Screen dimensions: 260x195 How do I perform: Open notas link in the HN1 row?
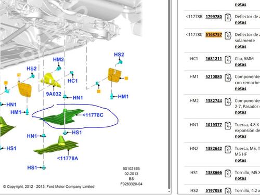pyautogui.click(x=240, y=136)
